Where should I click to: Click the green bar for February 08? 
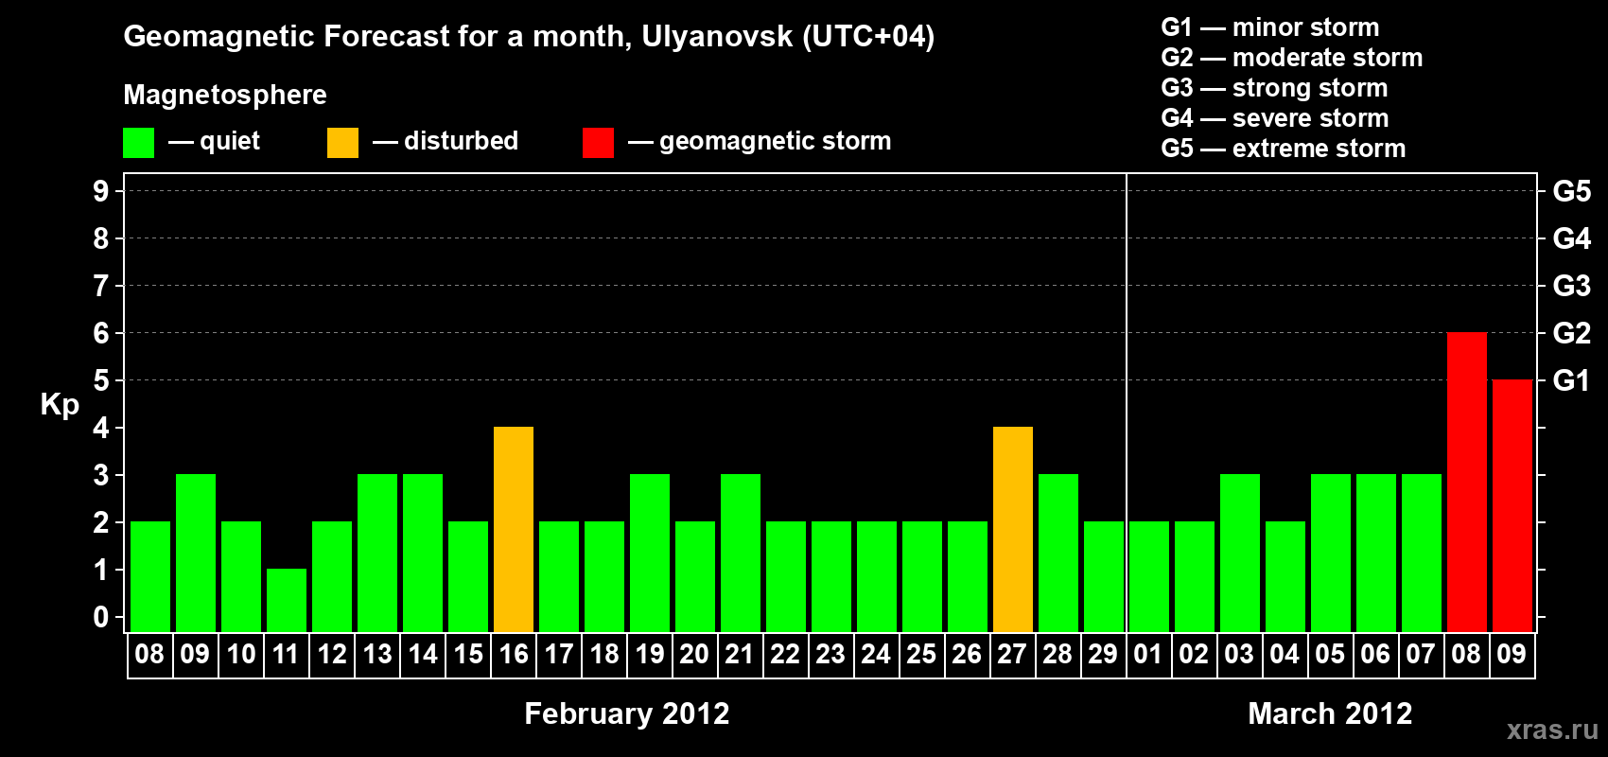[150, 576]
